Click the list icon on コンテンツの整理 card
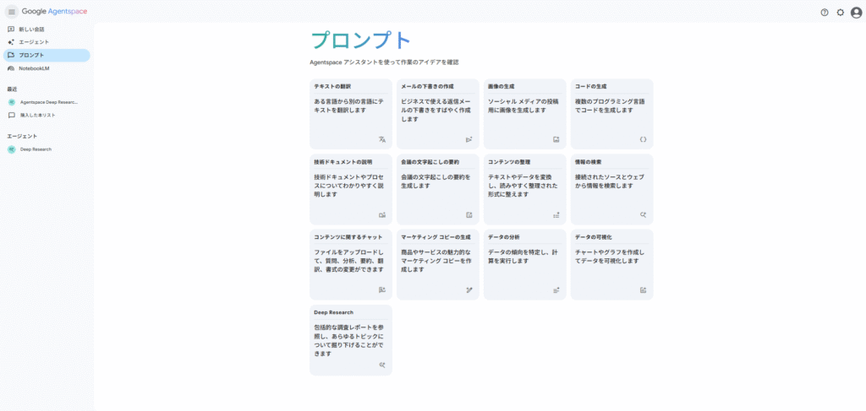This screenshot has height=411, width=866. (556, 215)
